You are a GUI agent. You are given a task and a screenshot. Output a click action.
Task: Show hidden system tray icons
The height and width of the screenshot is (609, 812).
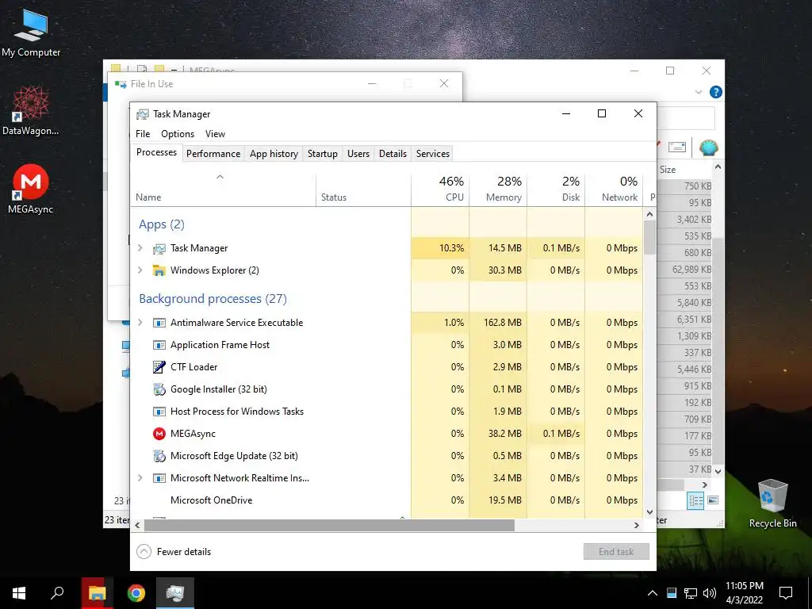pyautogui.click(x=653, y=593)
